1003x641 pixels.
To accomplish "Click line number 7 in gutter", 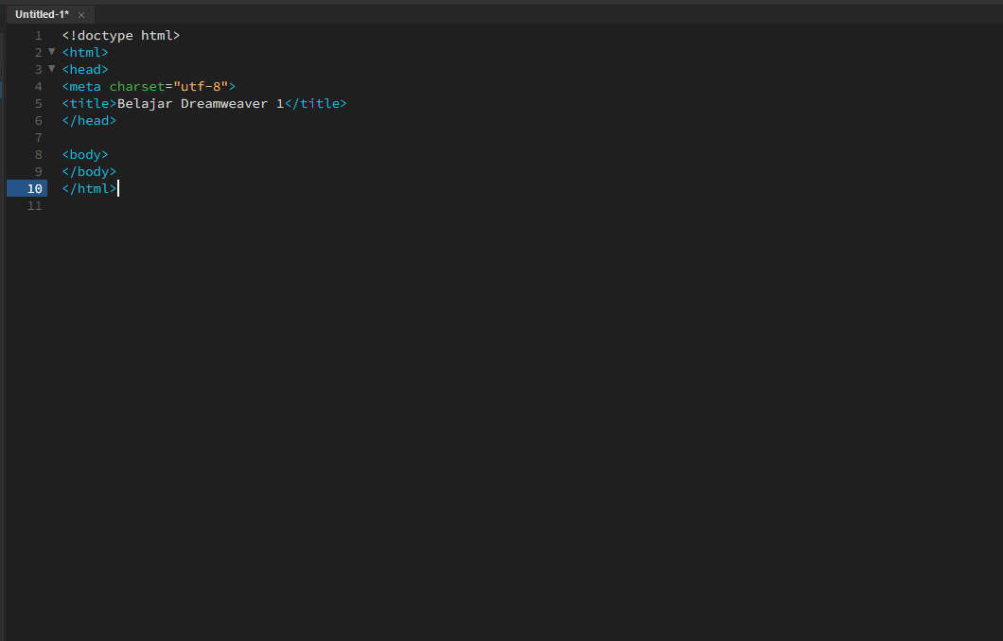I will click(39, 138).
